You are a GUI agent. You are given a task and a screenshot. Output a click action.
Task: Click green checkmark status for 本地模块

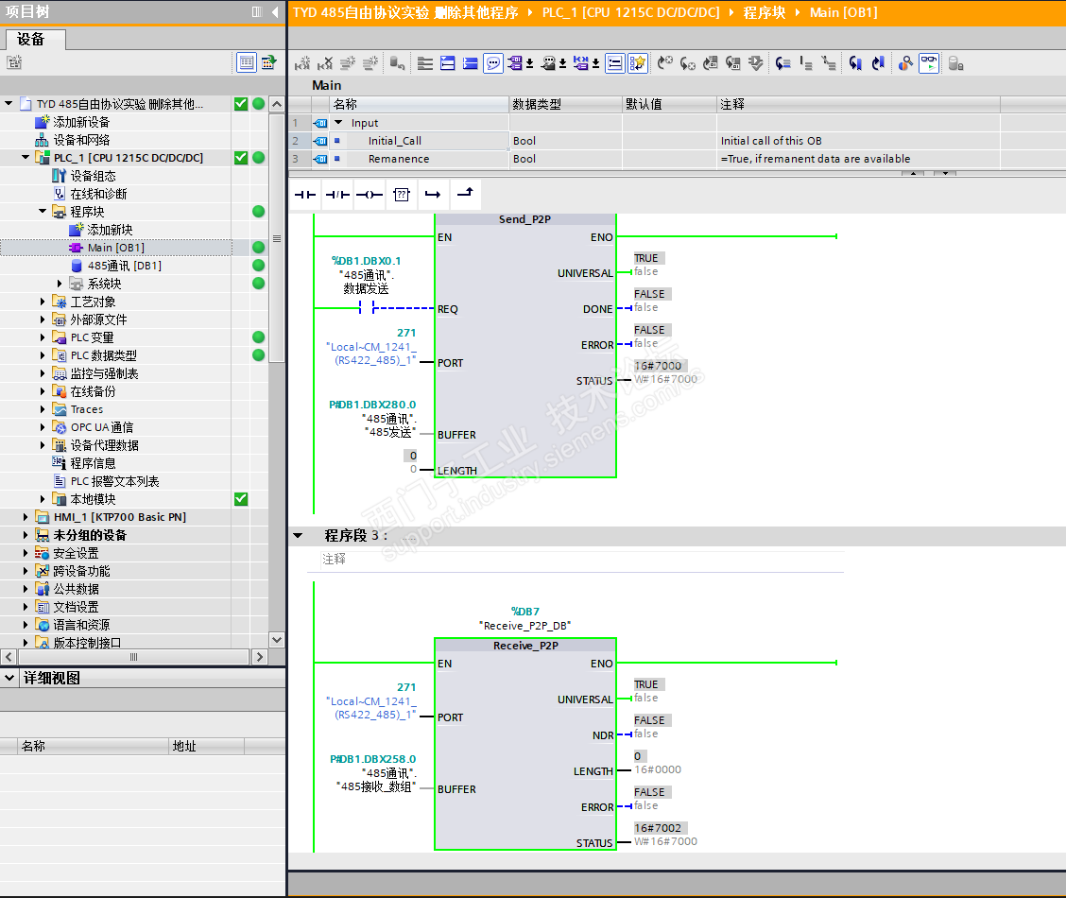241,499
